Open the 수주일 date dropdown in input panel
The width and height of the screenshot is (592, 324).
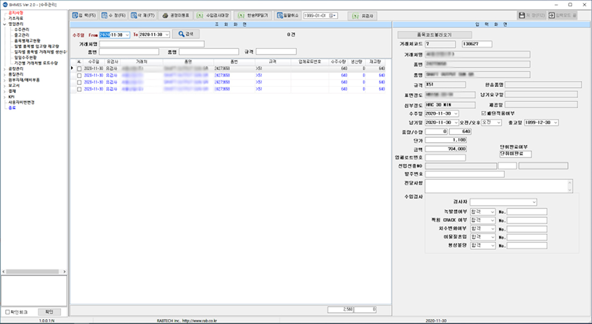pos(456,114)
